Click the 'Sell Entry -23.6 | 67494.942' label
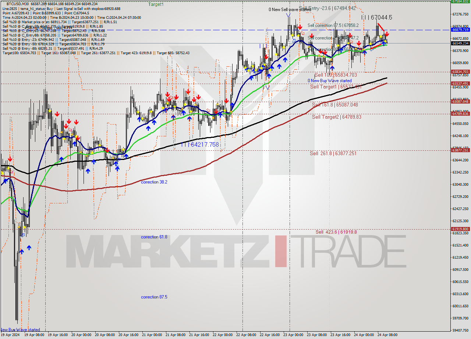This screenshot has width=471, height=339. coord(327,8)
